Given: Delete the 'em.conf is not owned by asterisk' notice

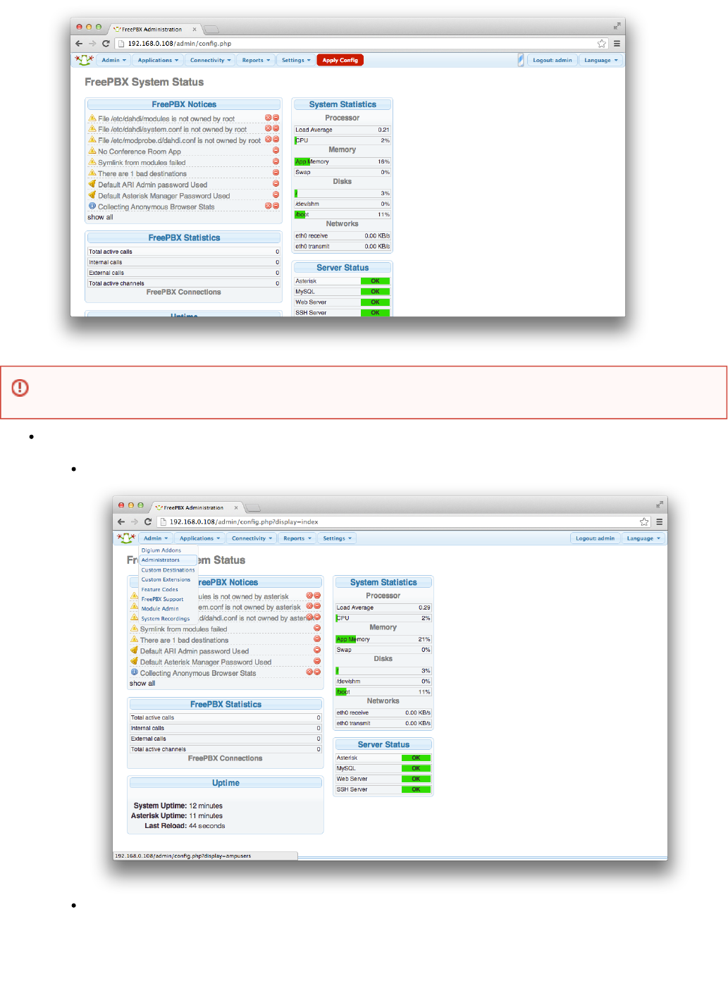Looking at the screenshot, I should pos(309,606).
